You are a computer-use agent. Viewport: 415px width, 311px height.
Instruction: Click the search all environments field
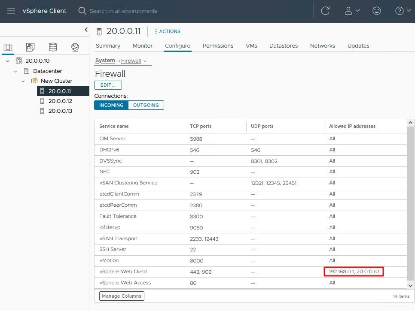point(124,11)
